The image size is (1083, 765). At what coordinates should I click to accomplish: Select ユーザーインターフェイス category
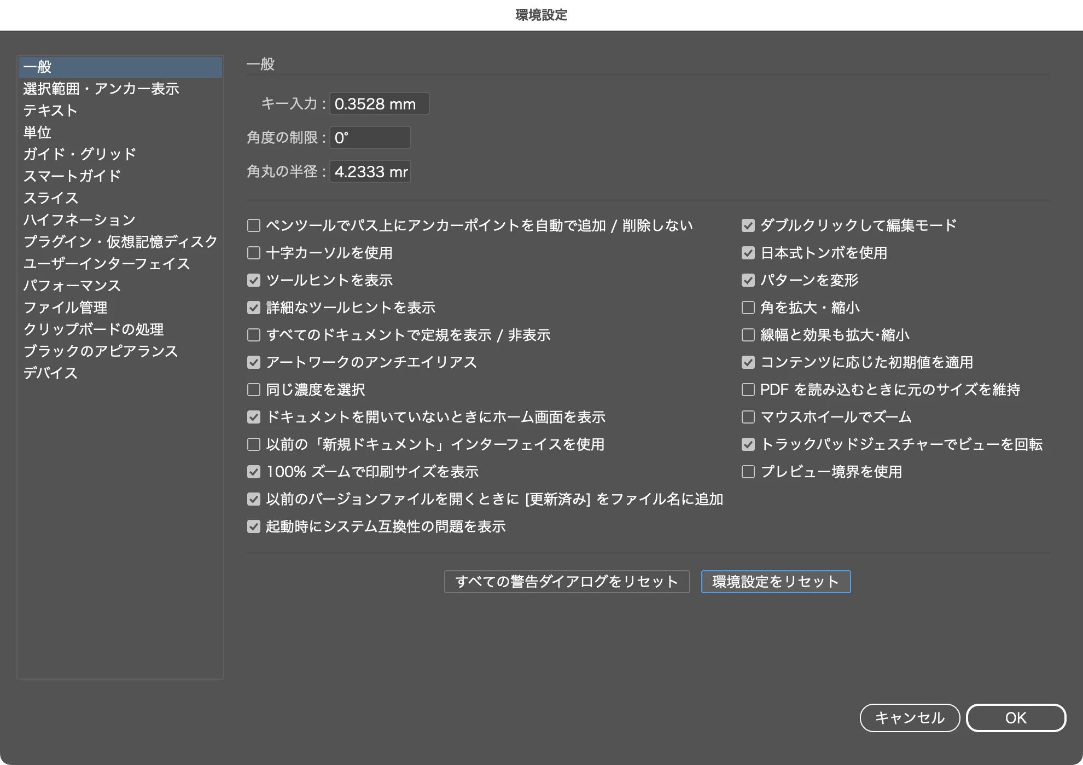point(107,264)
